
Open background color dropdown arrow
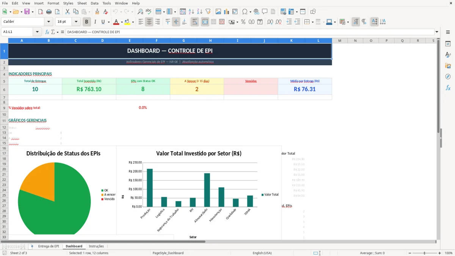pos(133,22)
